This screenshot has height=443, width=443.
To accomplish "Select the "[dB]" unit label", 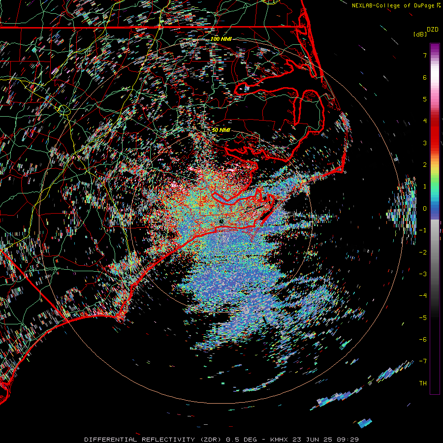I will tap(420, 34).
